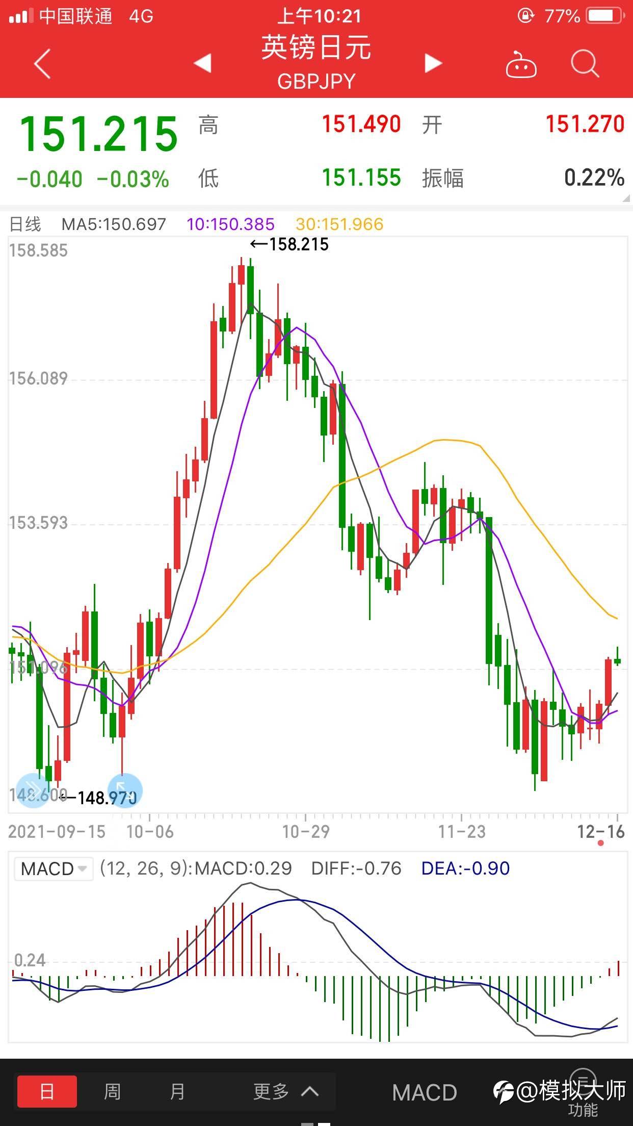Tap the blue double-arrow chart button
Screen dimensions: 633x1126
33,790
